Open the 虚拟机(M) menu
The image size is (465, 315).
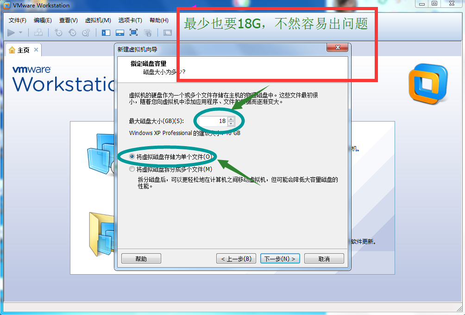coord(98,20)
